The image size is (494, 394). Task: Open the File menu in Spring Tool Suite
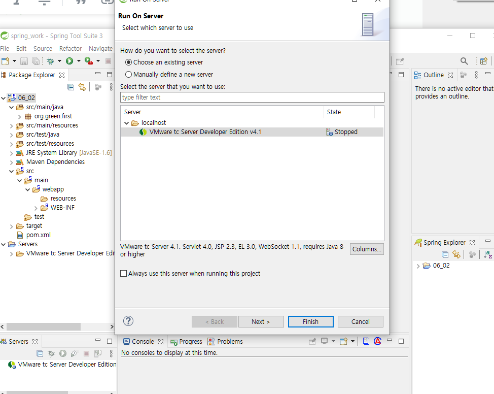(5, 49)
